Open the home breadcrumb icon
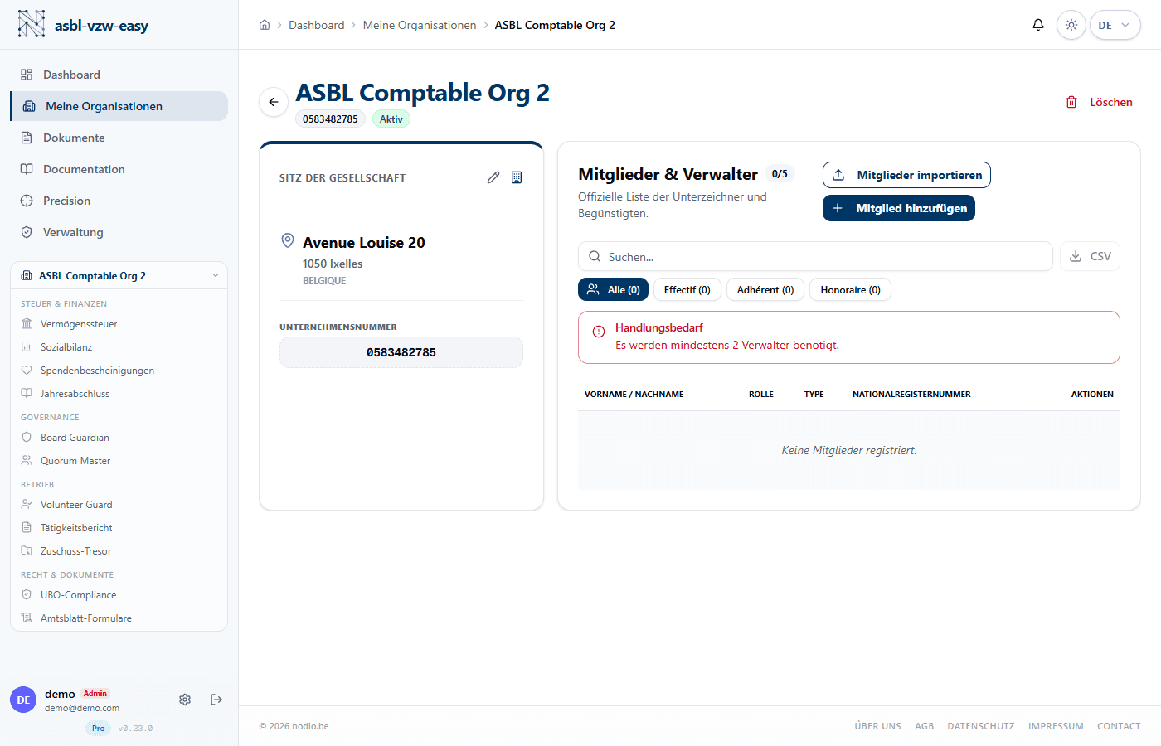 pos(265,25)
